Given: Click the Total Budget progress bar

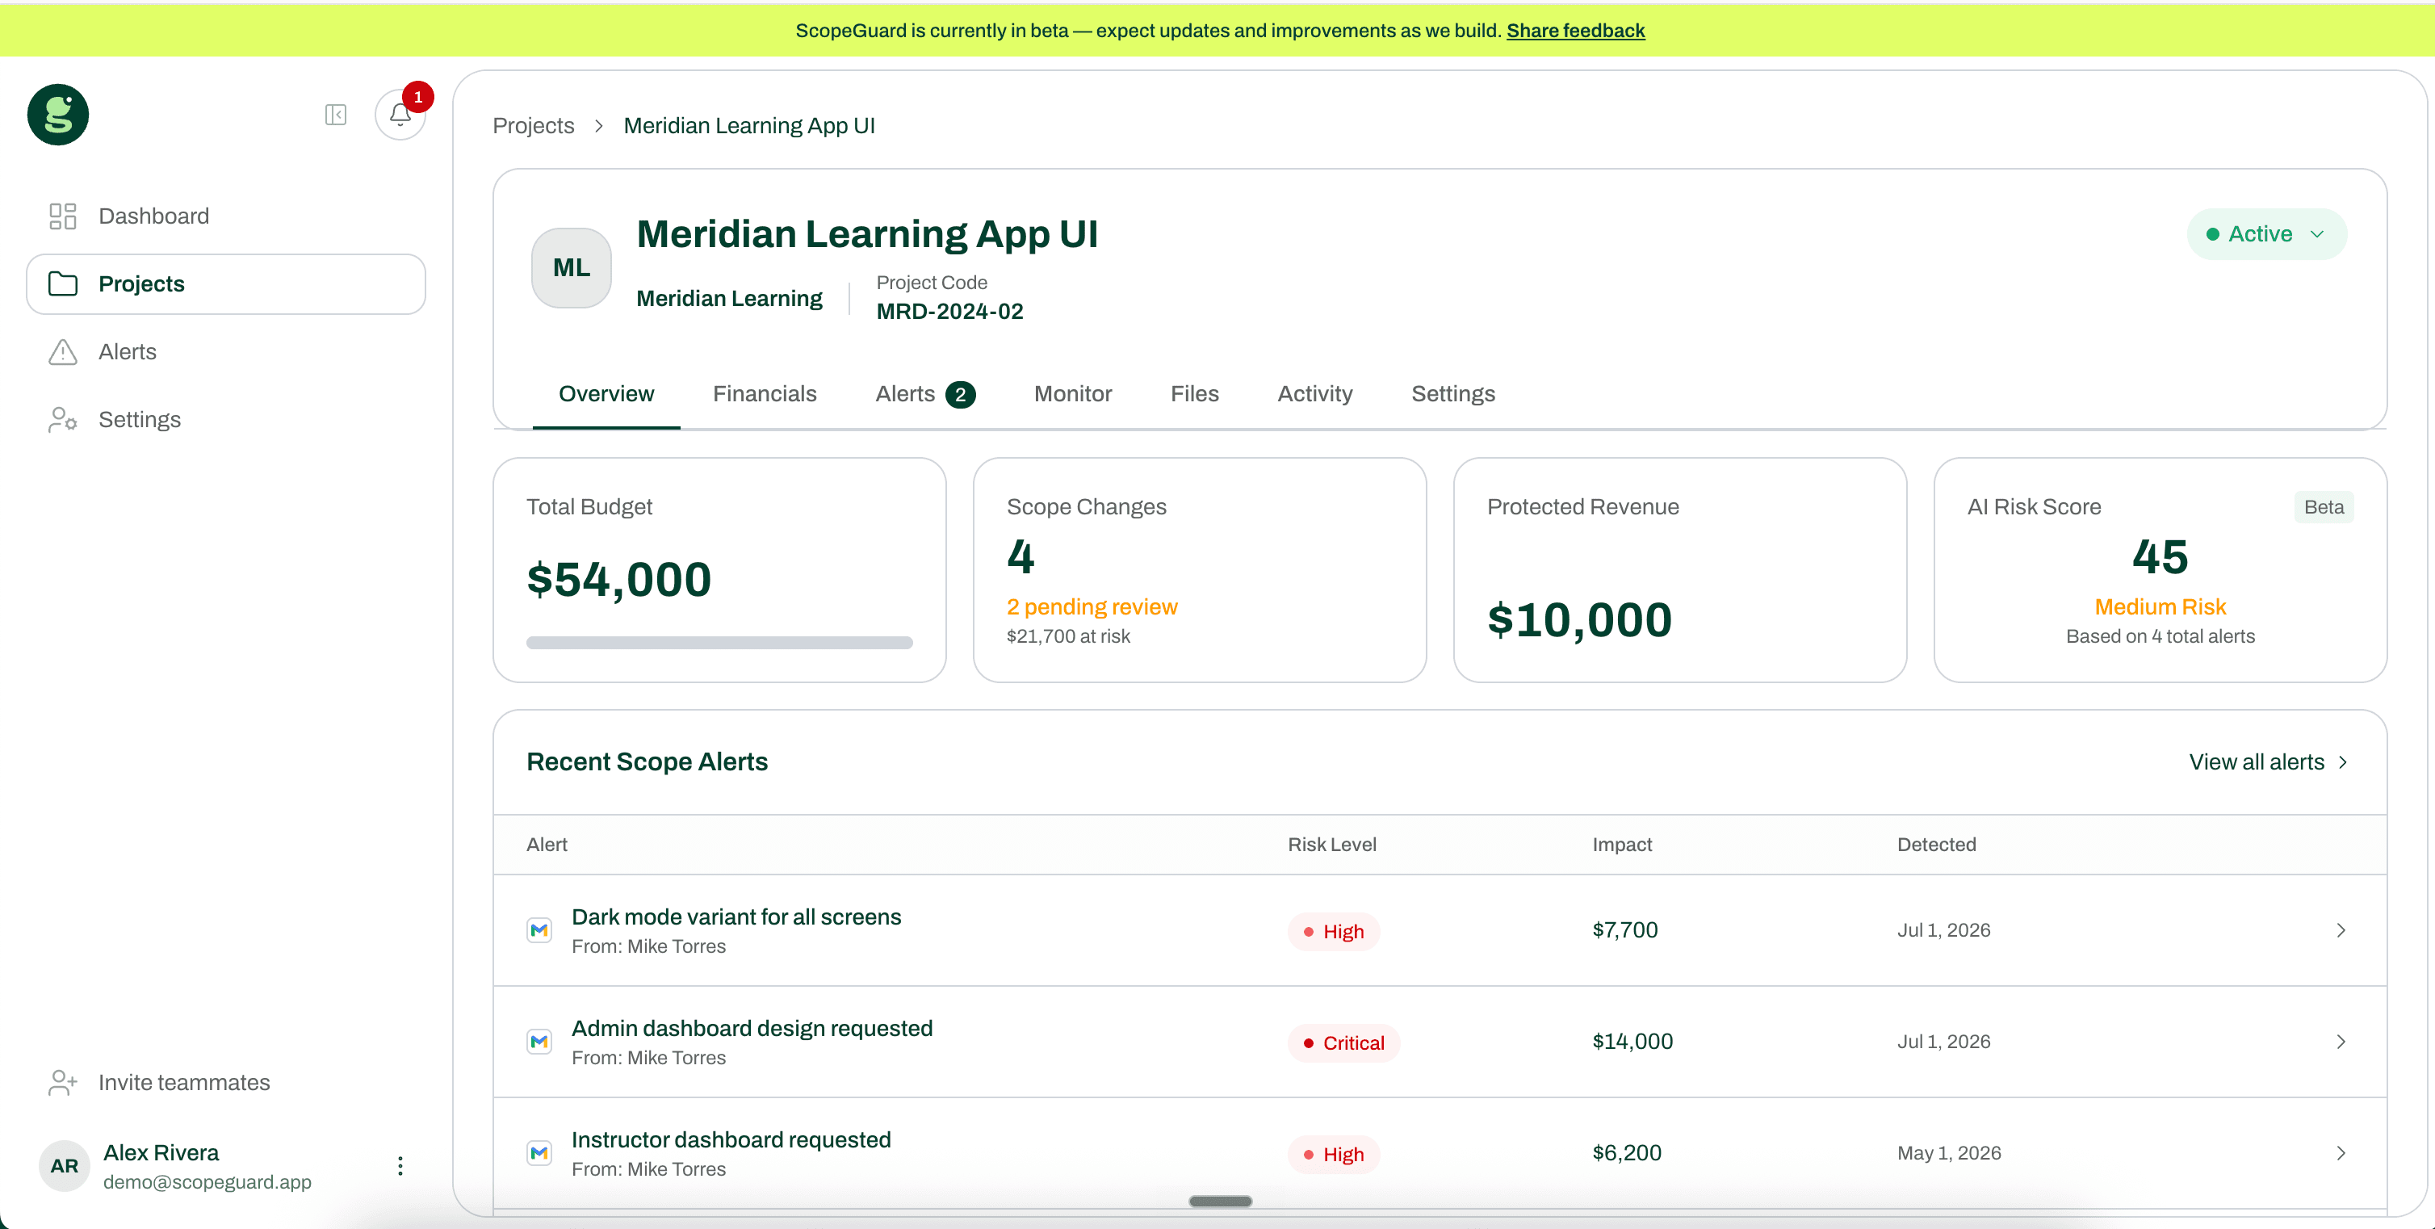Looking at the screenshot, I should click(x=719, y=643).
